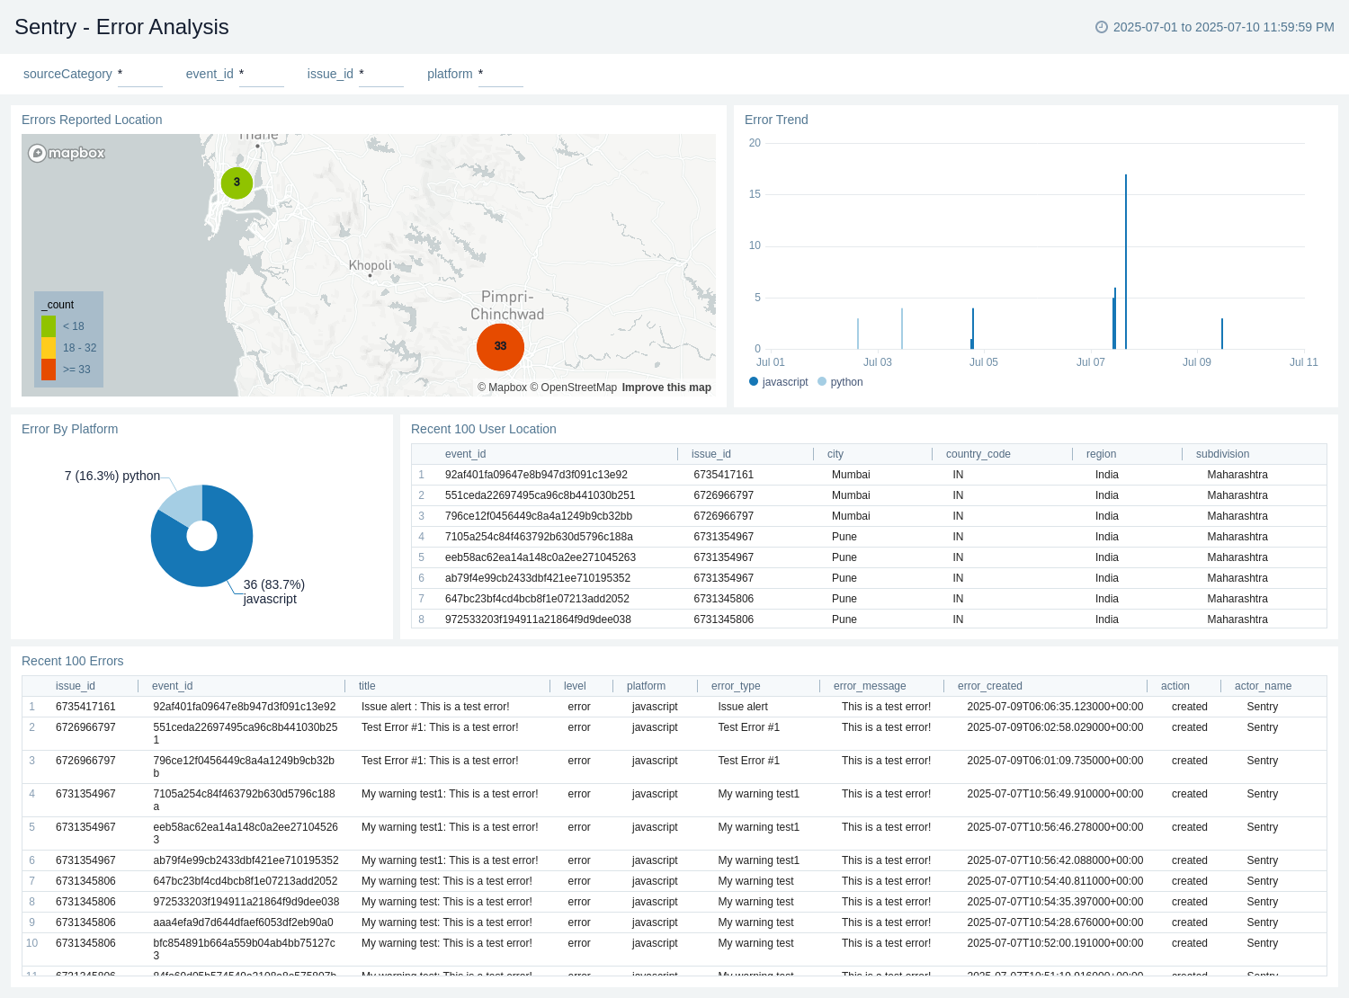This screenshot has height=998, width=1349.
Task: Toggle the javascript series in the trend legend
Action: coord(779,382)
